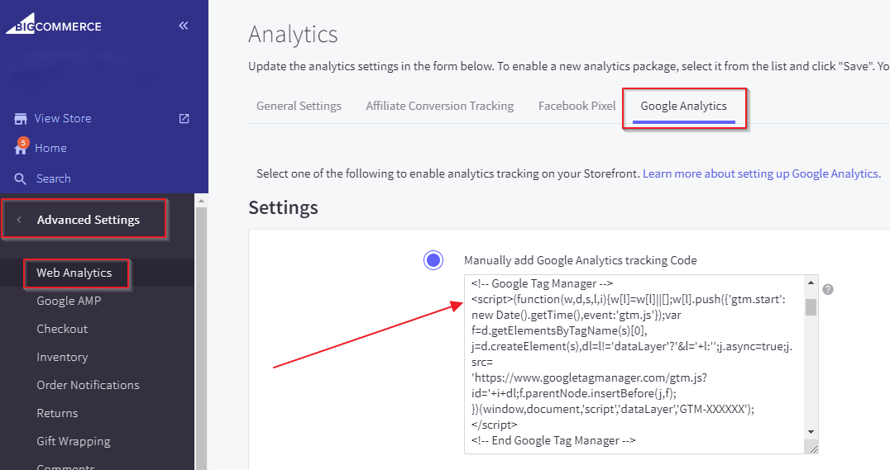Click 'Manually add Google Analytics tracking Code' label

click(x=580, y=260)
